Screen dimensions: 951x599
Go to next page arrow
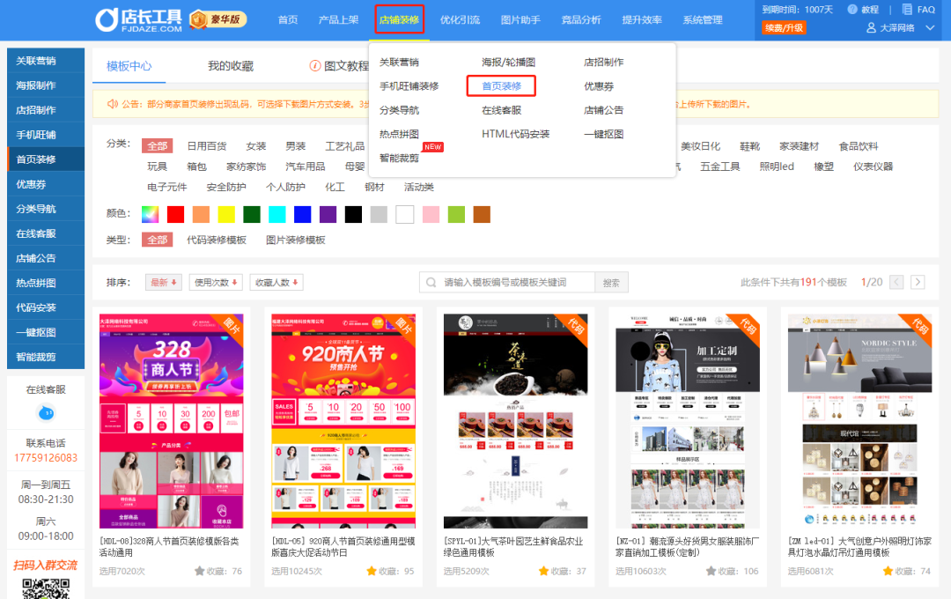pyautogui.click(x=918, y=282)
